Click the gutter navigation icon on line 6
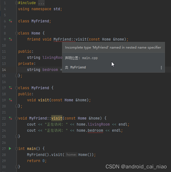Image resolution: width=171 pixels, height=172 pixels. point(10,21)
